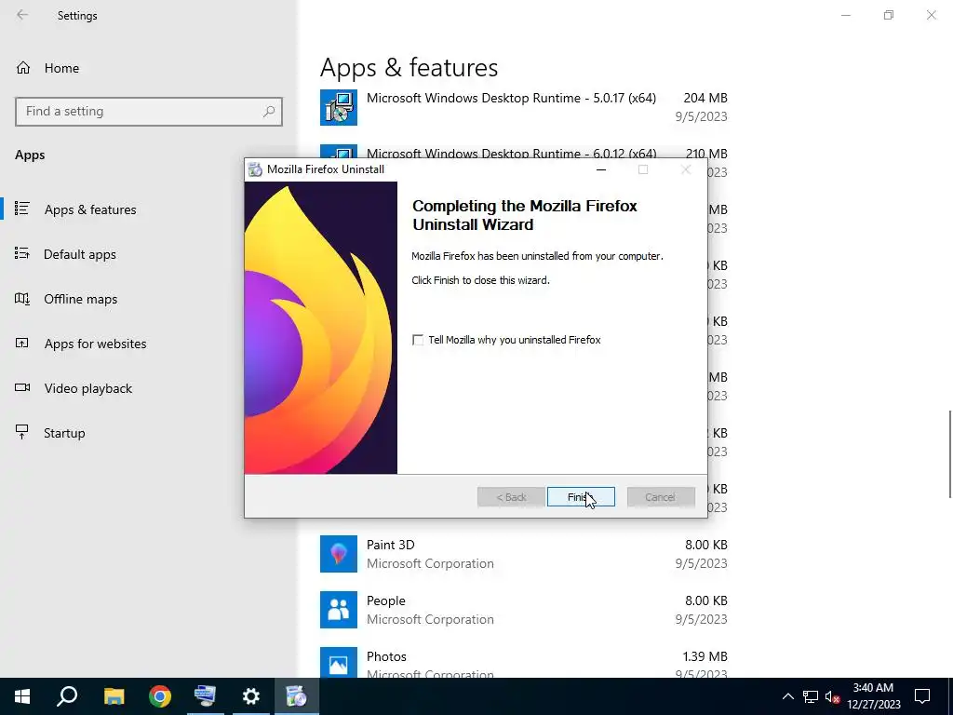The width and height of the screenshot is (953, 715).
Task: Minimize the Mozilla Firefox Uninstall dialog
Action: point(601,169)
